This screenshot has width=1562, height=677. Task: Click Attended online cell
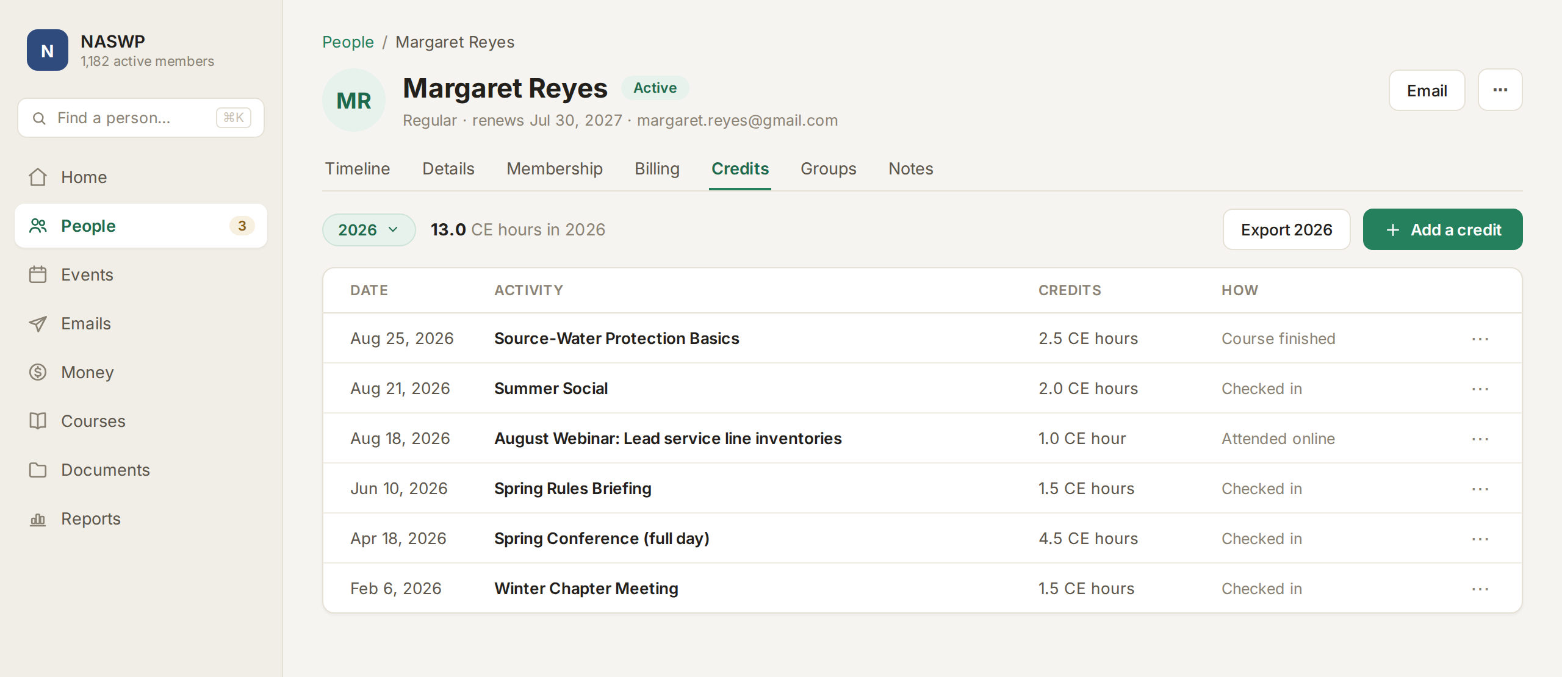click(1278, 439)
